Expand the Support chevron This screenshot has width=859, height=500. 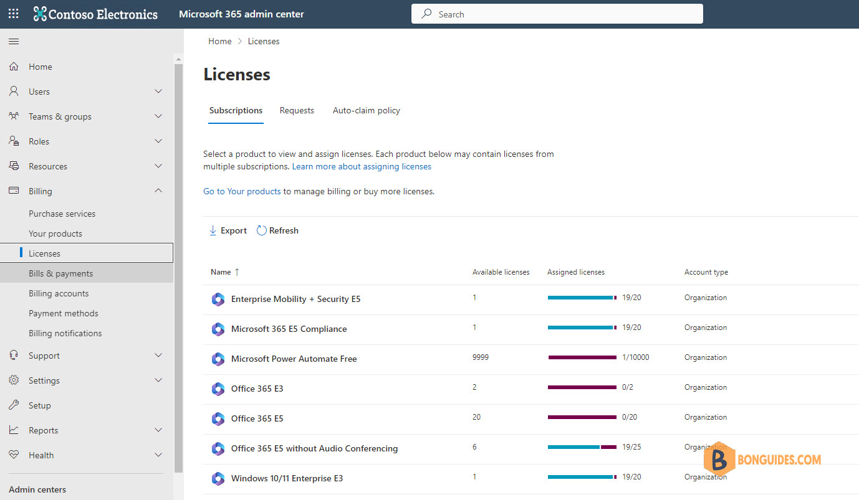(x=158, y=356)
